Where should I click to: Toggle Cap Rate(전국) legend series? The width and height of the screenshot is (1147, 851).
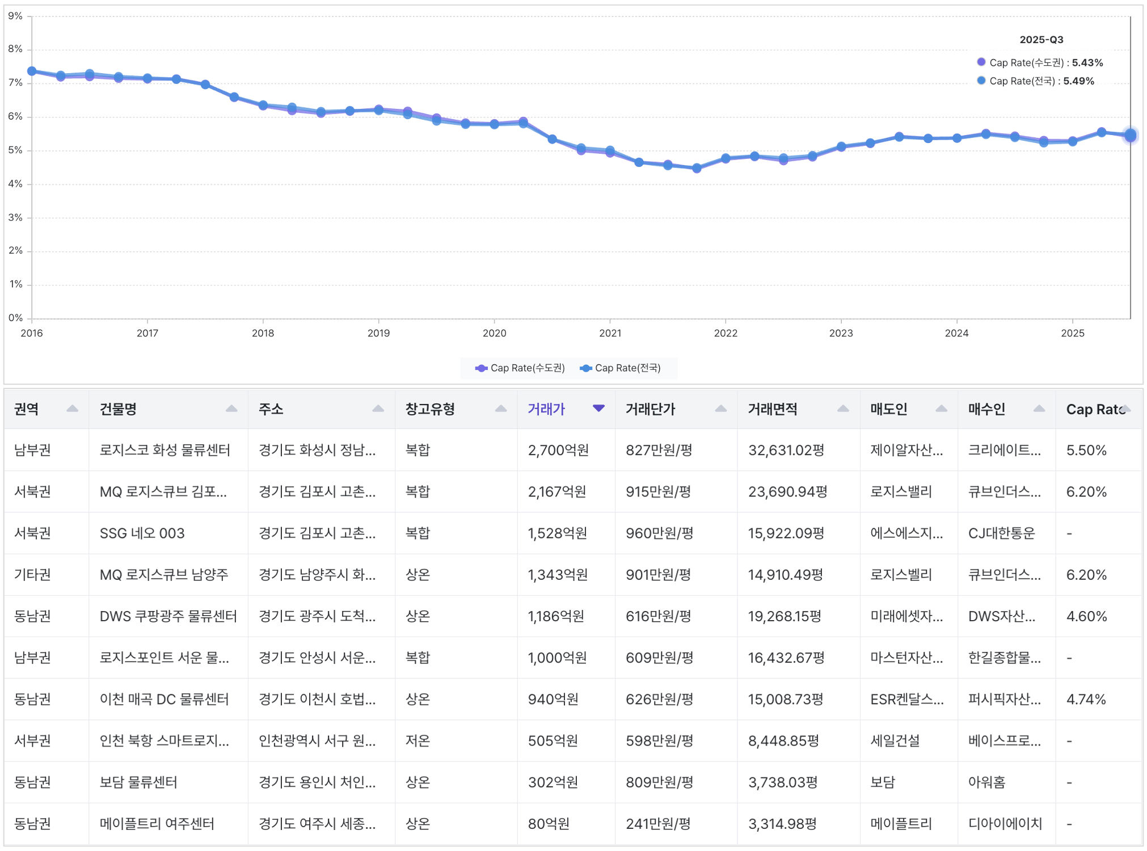click(x=620, y=368)
